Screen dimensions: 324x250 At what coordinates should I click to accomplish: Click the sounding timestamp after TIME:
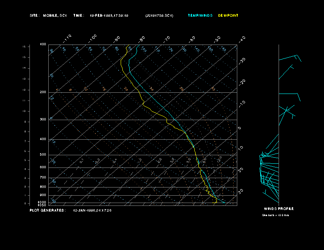tap(109, 16)
